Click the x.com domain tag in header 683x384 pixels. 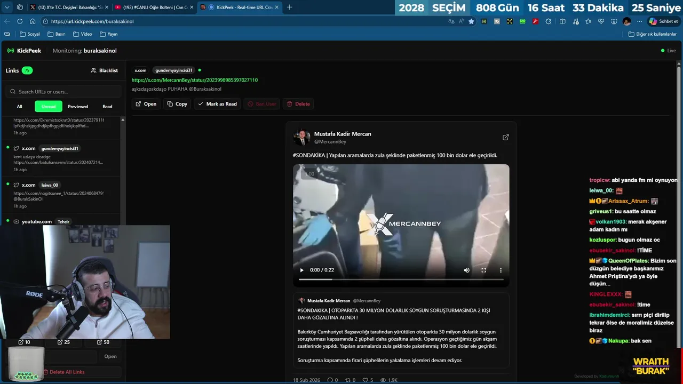click(140, 70)
